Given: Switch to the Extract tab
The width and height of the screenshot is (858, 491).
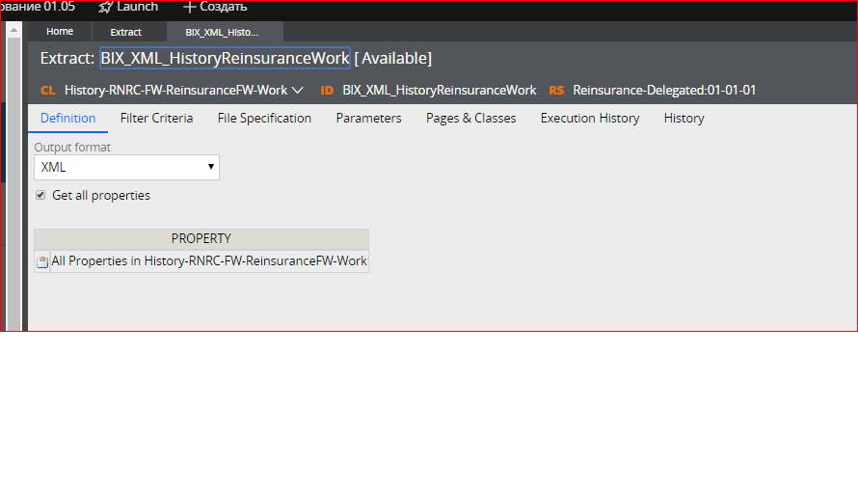Looking at the screenshot, I should 126,32.
